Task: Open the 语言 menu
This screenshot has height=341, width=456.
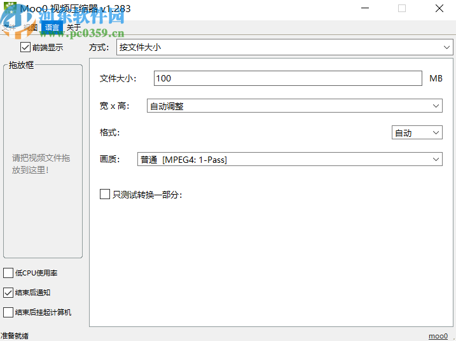Action: click(52, 27)
